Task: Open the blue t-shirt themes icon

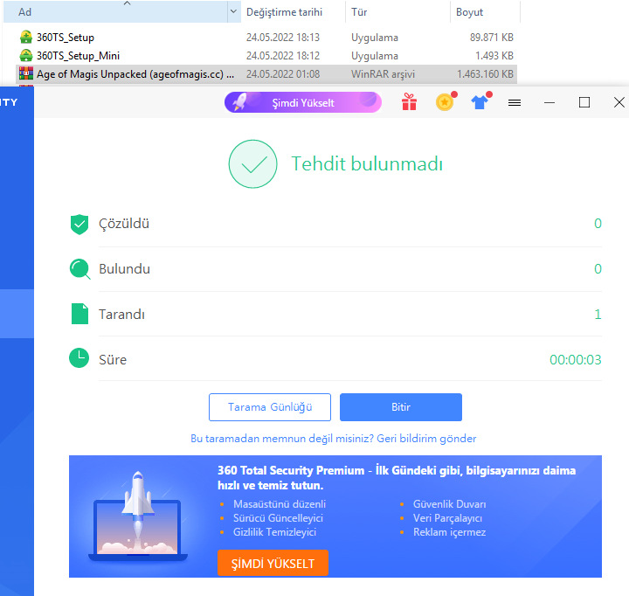Action: (x=480, y=102)
